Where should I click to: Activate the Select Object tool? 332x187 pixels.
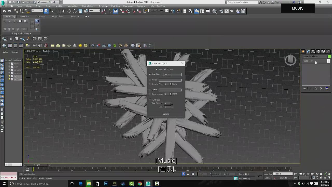(x=46, y=11)
